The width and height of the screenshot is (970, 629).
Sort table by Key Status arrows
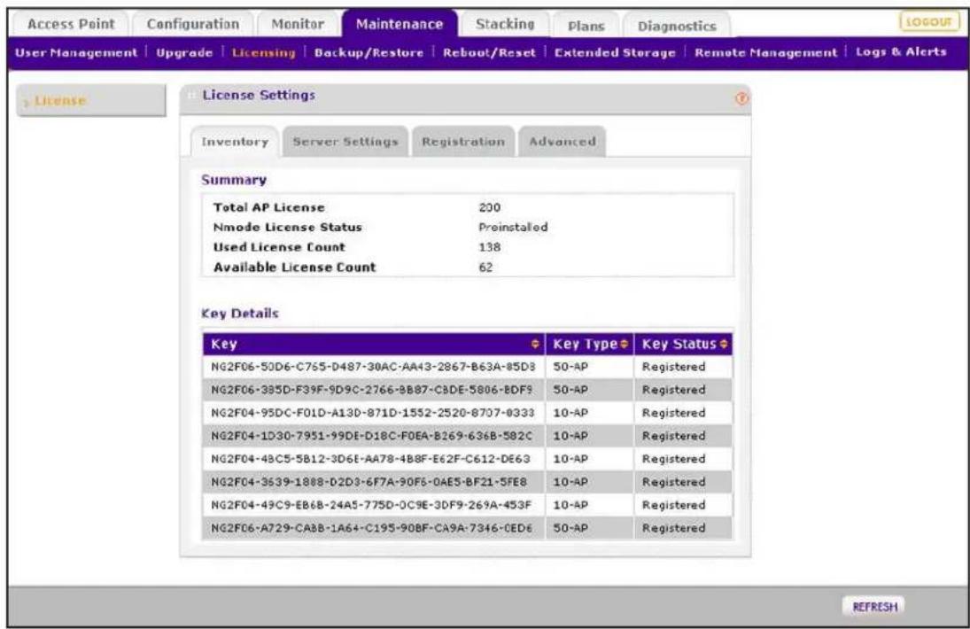point(723,345)
